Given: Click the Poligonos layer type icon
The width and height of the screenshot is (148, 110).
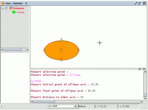Looking at the screenshot, I should click(10, 8).
